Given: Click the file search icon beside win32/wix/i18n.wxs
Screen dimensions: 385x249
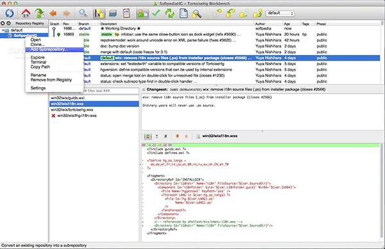Looking at the screenshot, I should pyautogui.click(x=198, y=136).
